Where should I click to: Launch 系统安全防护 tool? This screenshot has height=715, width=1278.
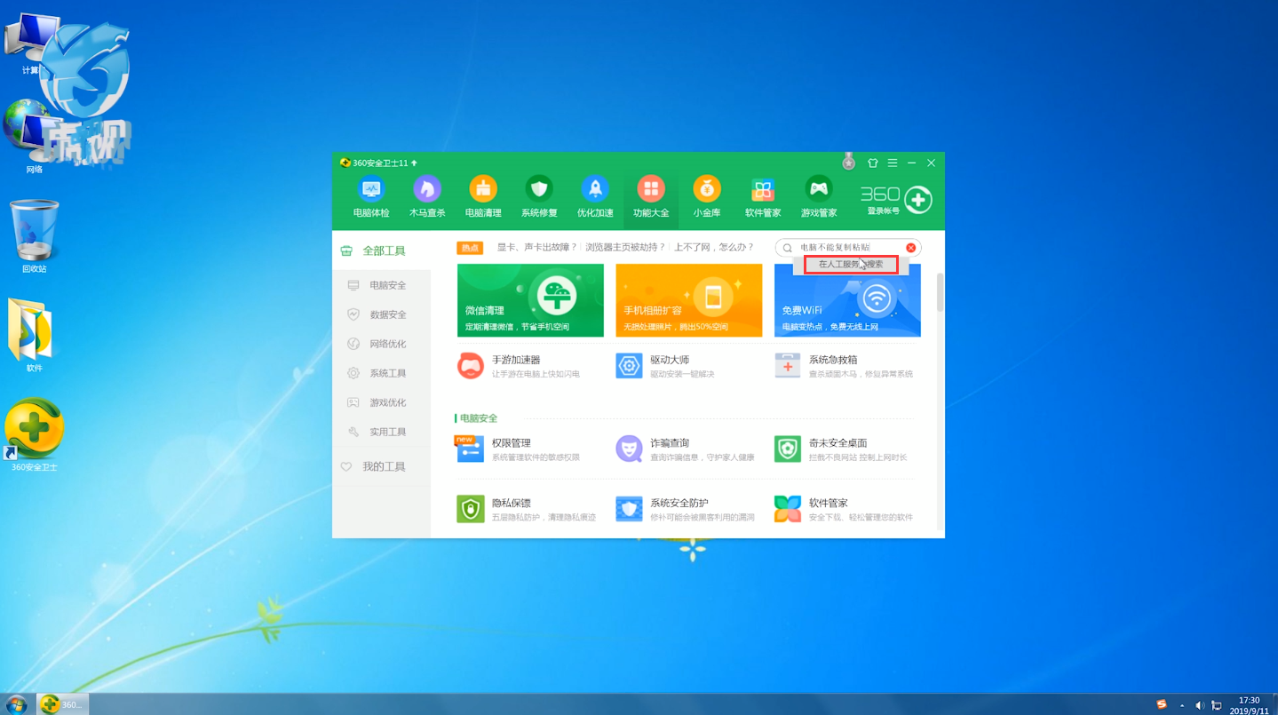pos(685,509)
